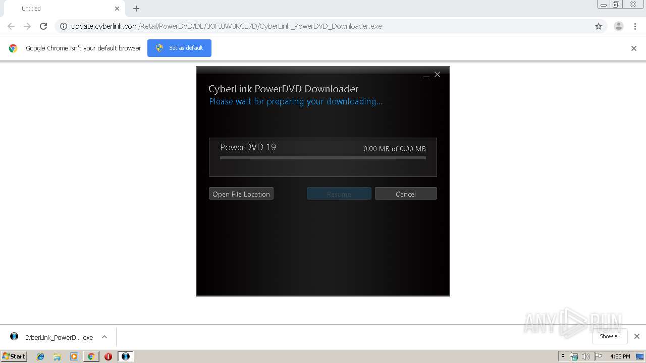Click Open File Location button
The width and height of the screenshot is (646, 363).
point(241,194)
